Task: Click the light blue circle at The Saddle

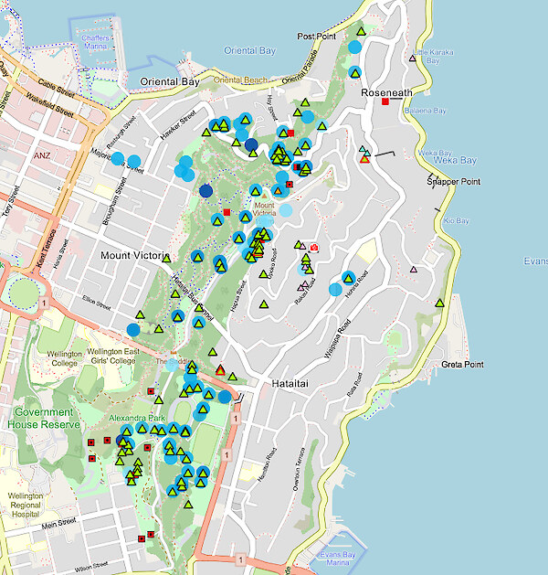Action: (172, 366)
